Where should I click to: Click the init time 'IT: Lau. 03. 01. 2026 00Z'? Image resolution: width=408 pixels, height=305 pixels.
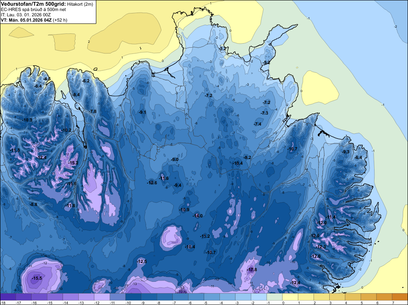26,15
